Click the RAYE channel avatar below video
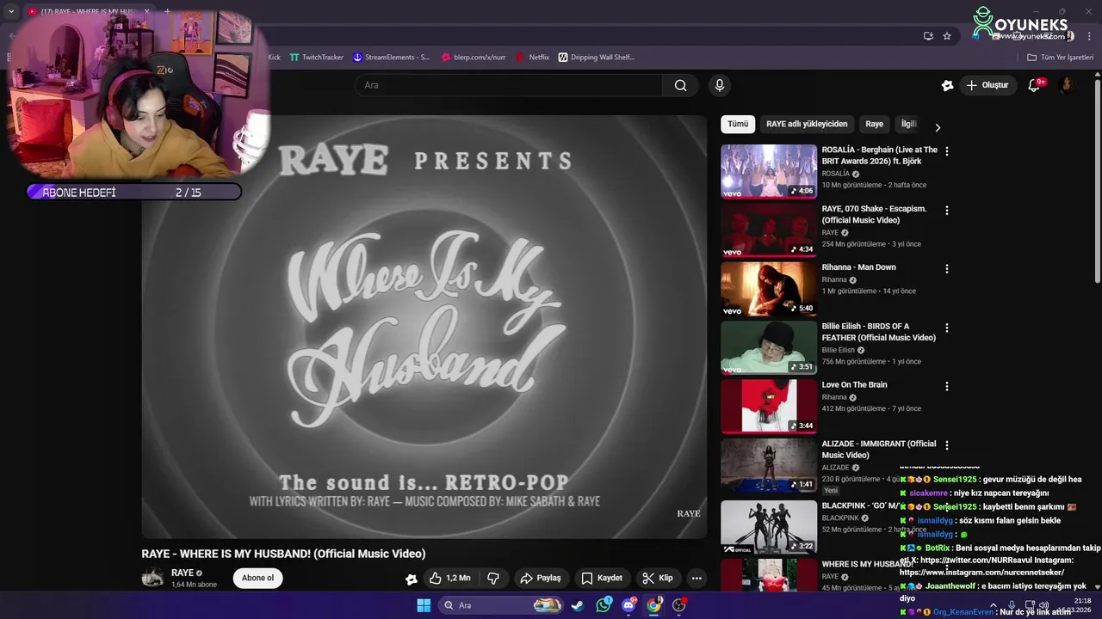Viewport: 1102px width, 619px height. click(152, 578)
